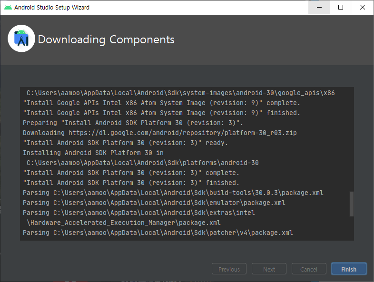Screen dimensions: 374x282
Task: Click the SDK Platform 30 'finished.' line
Action: tap(131, 183)
